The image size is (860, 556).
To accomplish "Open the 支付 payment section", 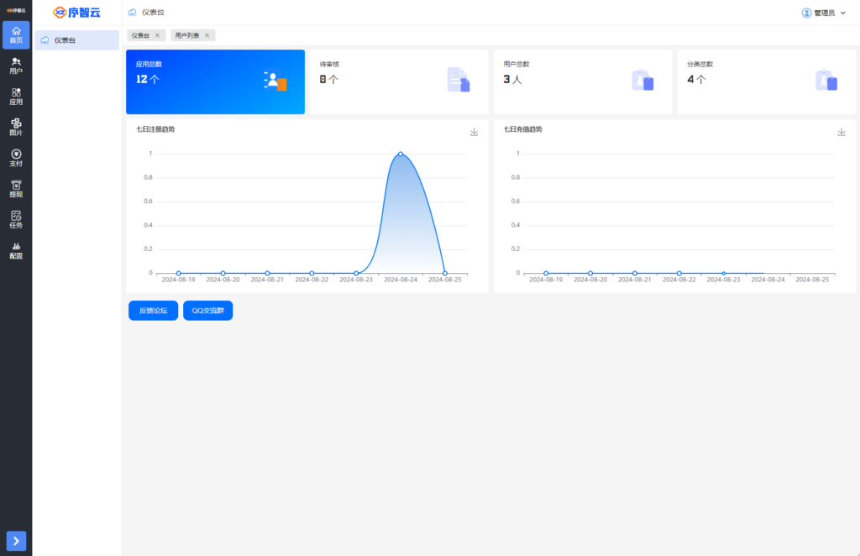I will (16, 158).
